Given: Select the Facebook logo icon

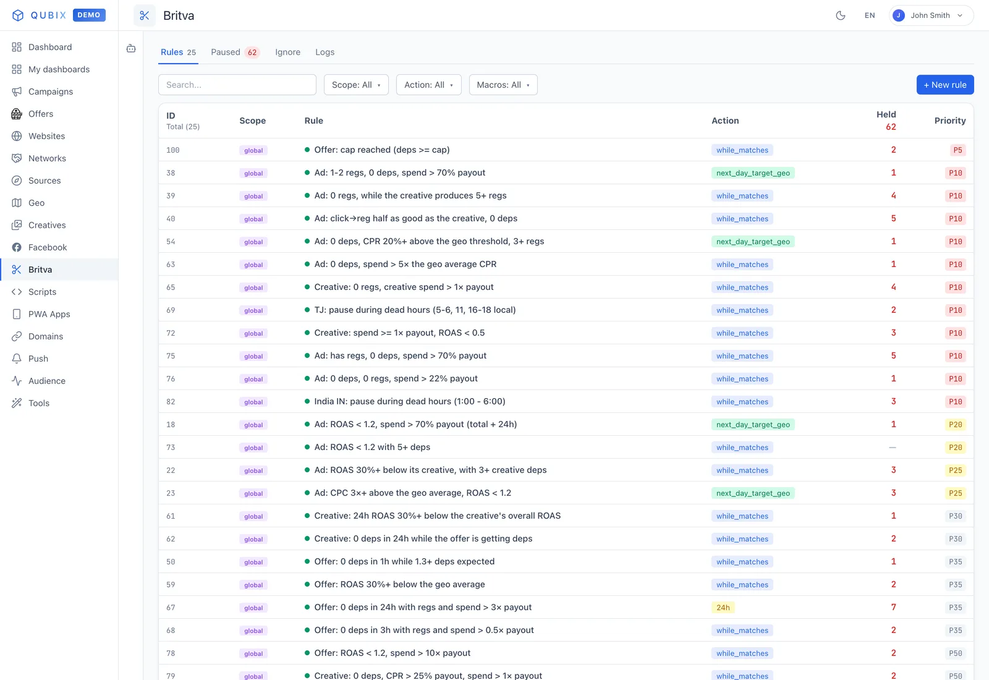Looking at the screenshot, I should tap(17, 247).
